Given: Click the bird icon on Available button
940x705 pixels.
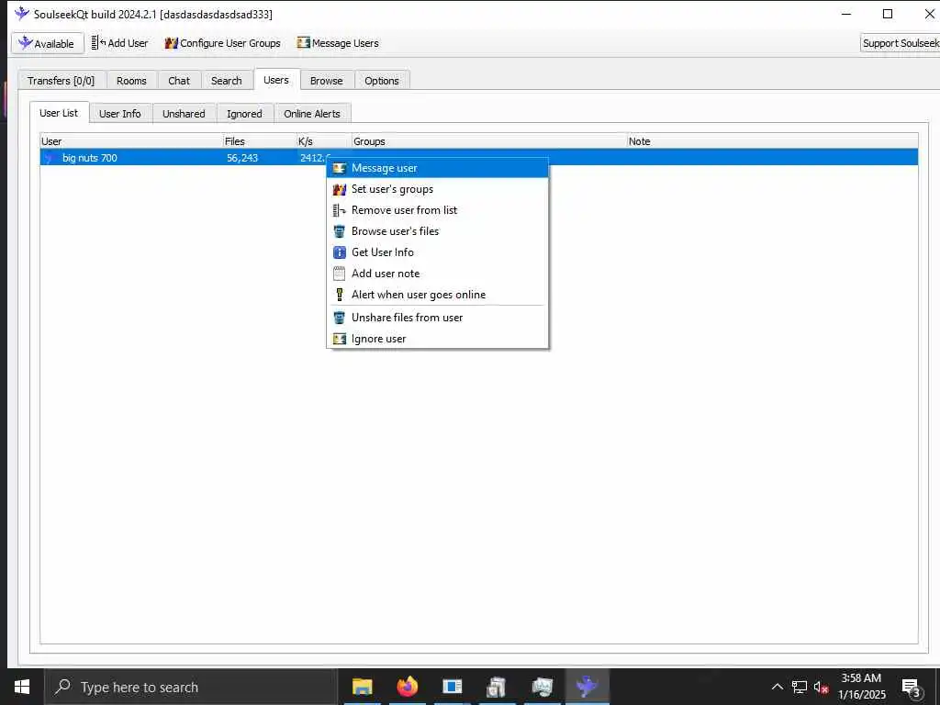Looking at the screenshot, I should coord(25,43).
